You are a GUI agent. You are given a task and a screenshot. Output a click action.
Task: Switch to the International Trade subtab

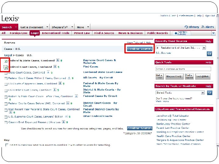(56, 33)
